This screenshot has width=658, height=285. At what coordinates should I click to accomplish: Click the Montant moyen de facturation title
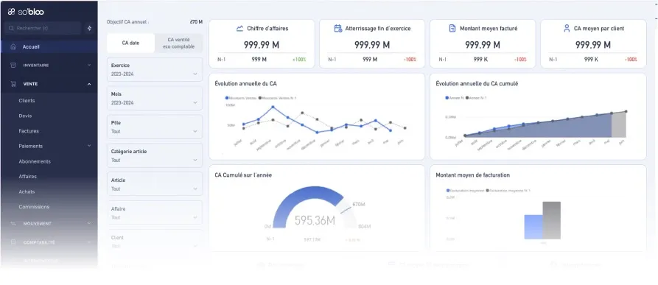[473, 175]
